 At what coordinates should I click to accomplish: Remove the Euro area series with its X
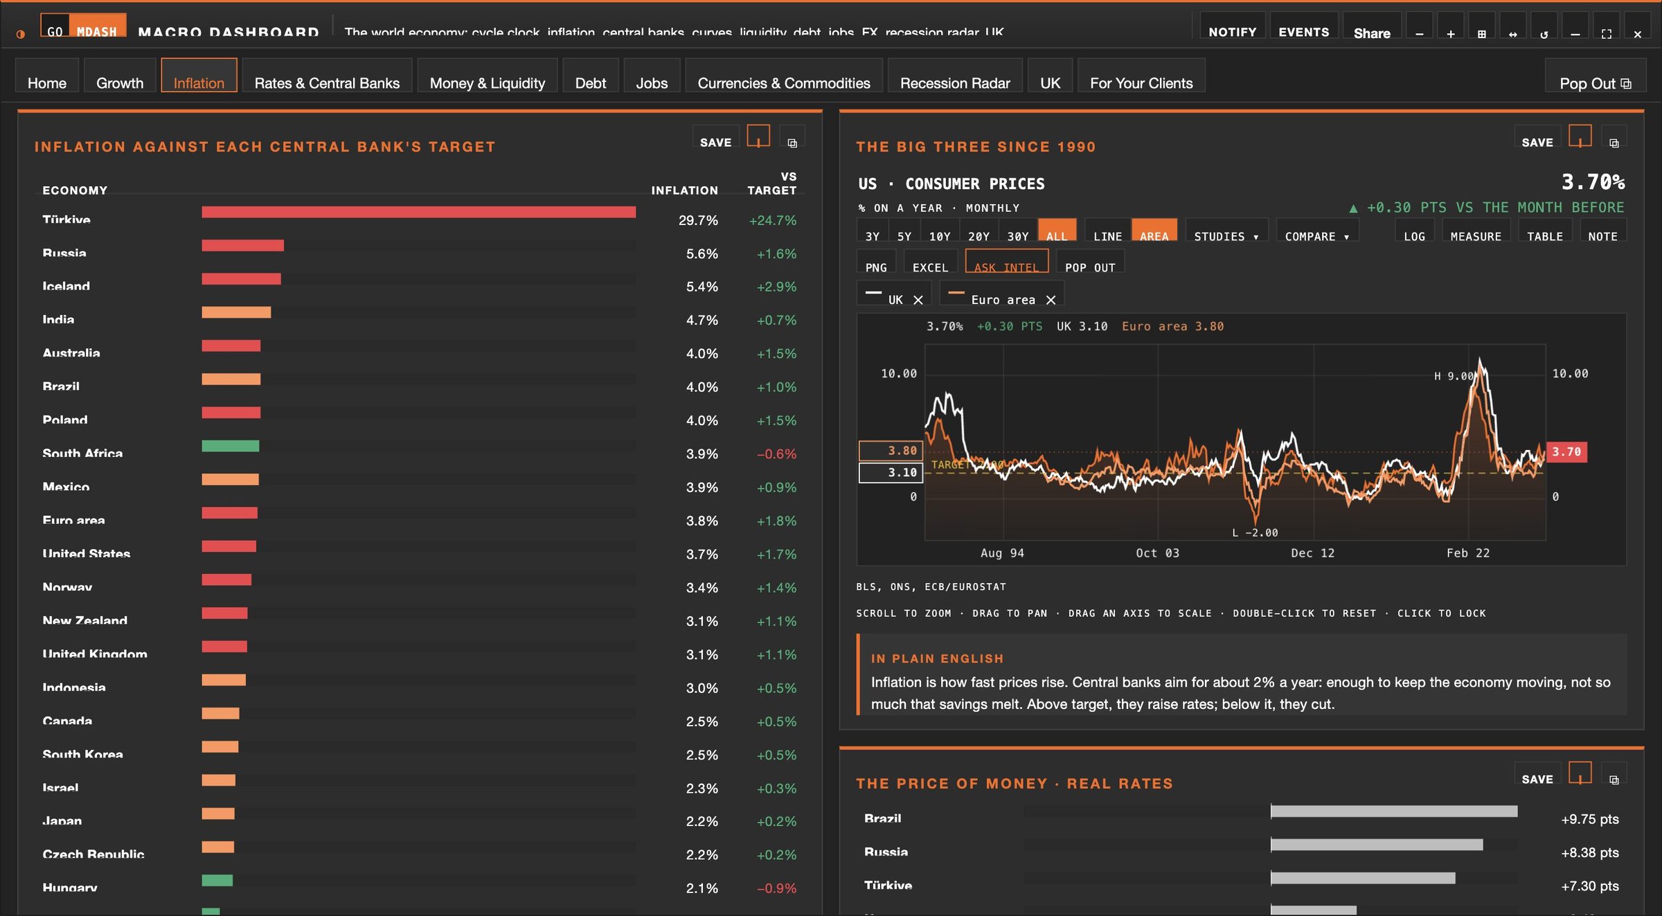1051,300
